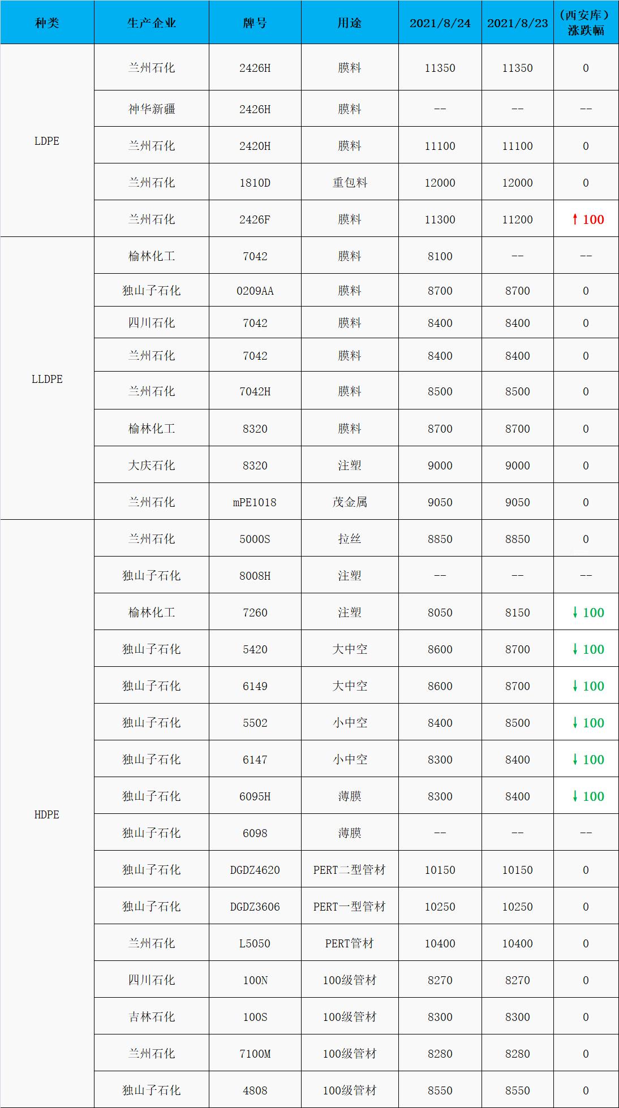Click the green down arrow in the 5420 row

coord(575,649)
